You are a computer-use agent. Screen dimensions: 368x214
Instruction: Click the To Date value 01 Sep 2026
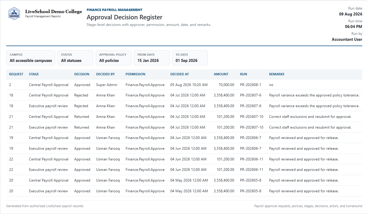point(186,60)
